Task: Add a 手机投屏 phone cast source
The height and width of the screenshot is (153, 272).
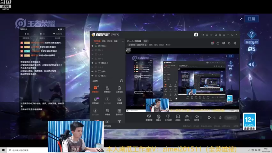Action: point(168,118)
